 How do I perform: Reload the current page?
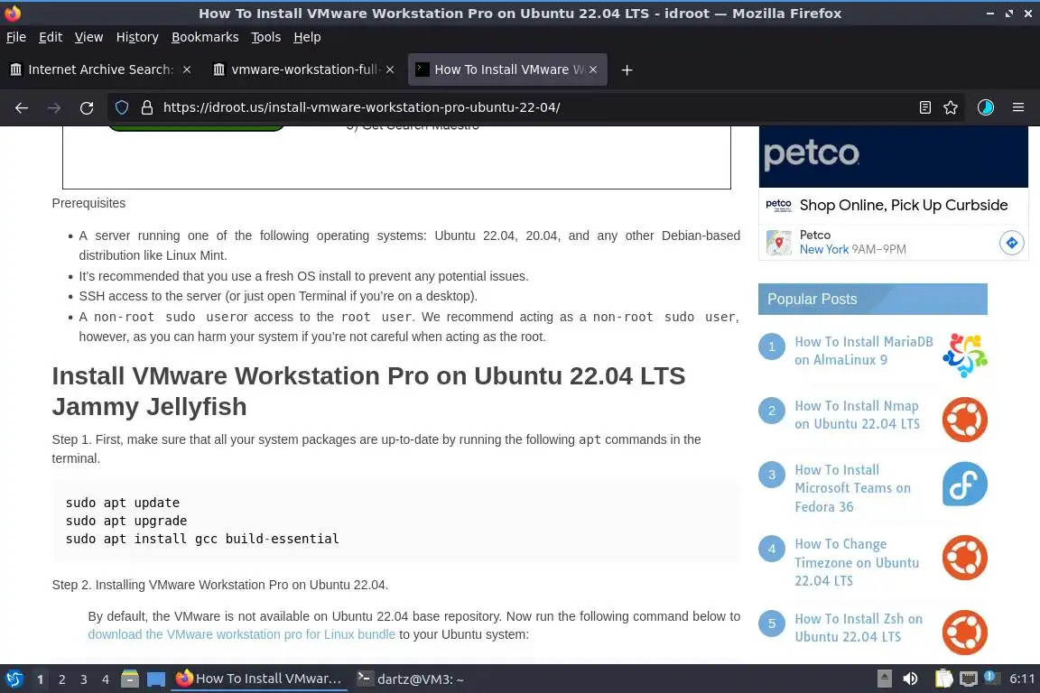coord(87,107)
